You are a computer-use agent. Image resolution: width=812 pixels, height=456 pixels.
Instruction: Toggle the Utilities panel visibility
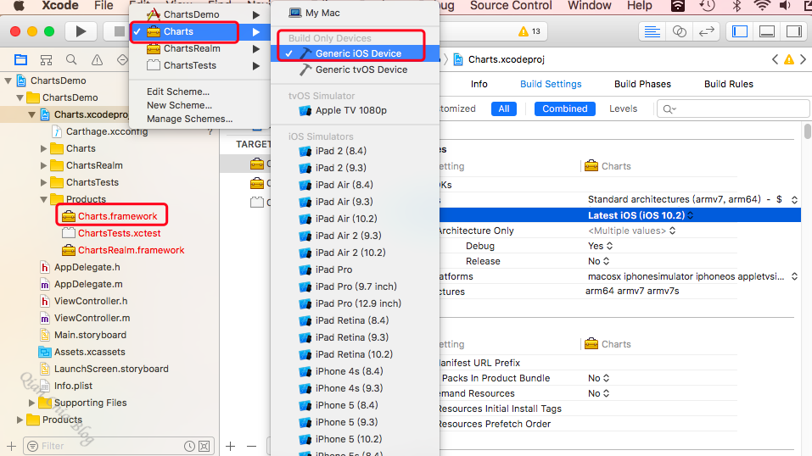point(794,31)
